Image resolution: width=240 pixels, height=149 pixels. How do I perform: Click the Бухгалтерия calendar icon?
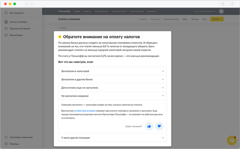point(6,35)
